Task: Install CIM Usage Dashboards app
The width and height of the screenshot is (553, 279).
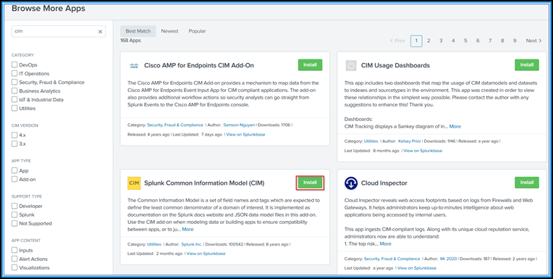Action: (526, 65)
